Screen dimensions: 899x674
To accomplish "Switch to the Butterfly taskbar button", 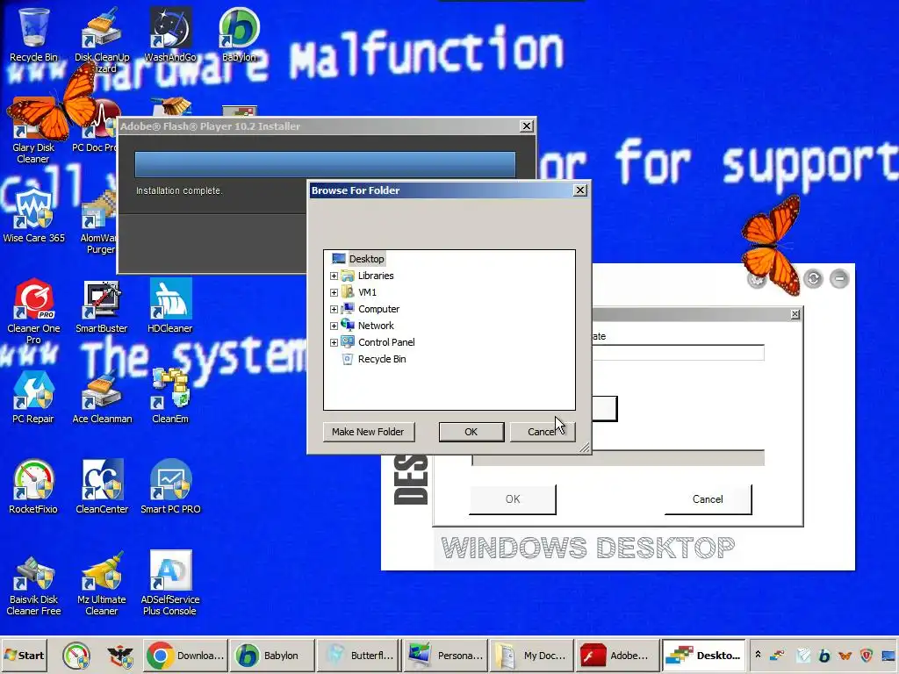I will click(x=358, y=656).
